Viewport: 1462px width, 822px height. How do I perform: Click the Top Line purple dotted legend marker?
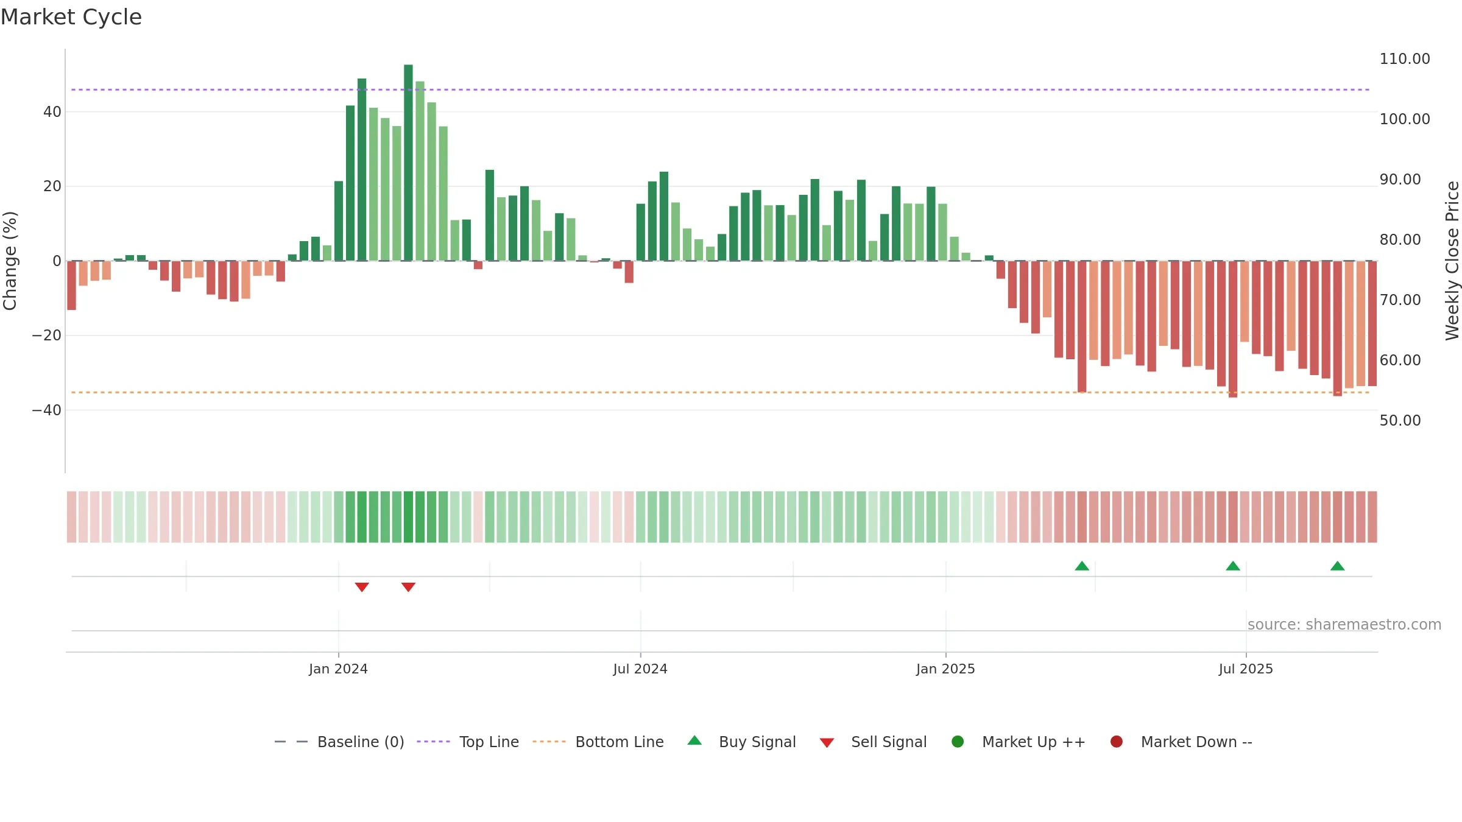click(433, 742)
